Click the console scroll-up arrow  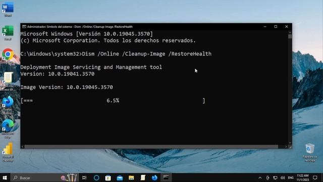pos(290,32)
